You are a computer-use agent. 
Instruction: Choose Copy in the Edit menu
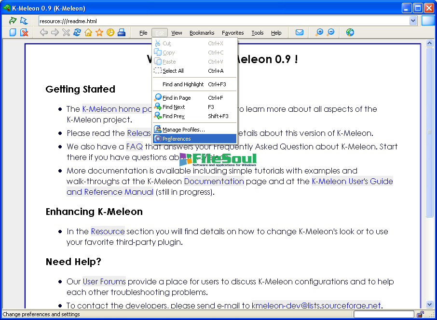[194, 53]
